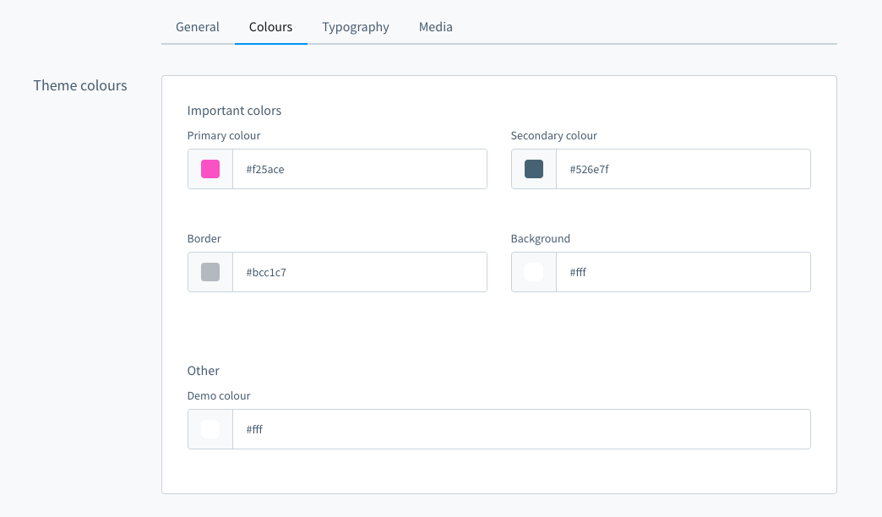Switch to the Typography tab
Viewport: 882px width, 517px height.
[x=355, y=27]
